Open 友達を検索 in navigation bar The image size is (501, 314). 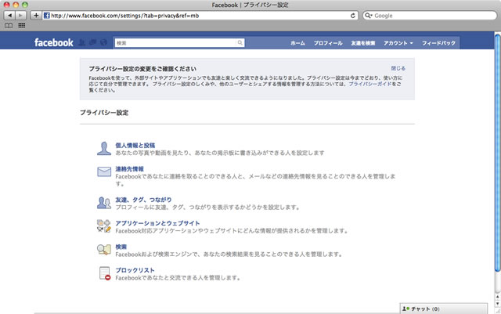tap(363, 43)
